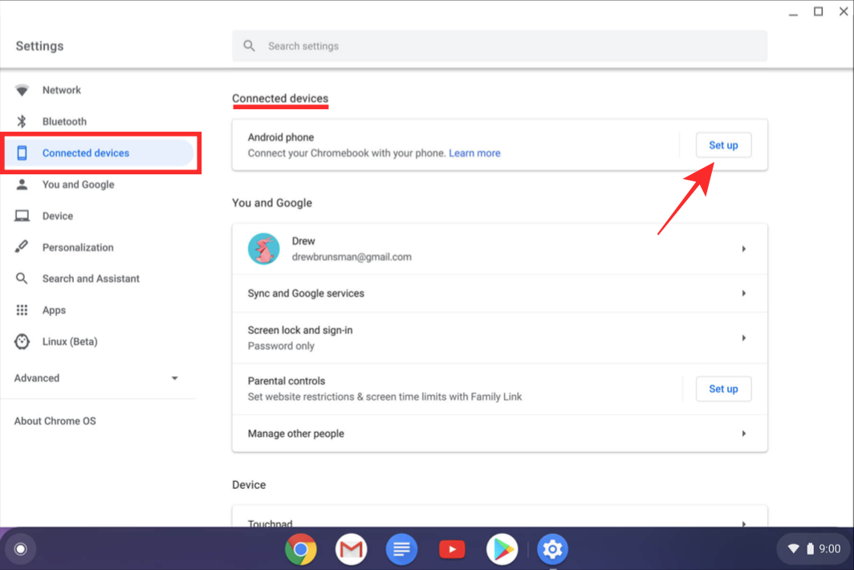Launch Gmail from the shelf
Image resolution: width=854 pixels, height=570 pixels.
point(351,550)
